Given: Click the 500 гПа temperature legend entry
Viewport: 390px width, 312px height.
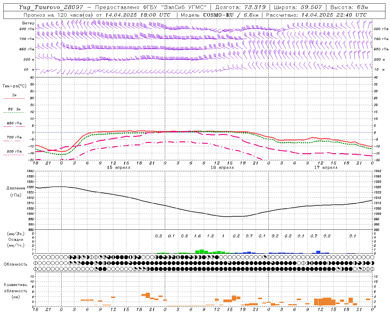Looking at the screenshot, I should pos(14,152).
